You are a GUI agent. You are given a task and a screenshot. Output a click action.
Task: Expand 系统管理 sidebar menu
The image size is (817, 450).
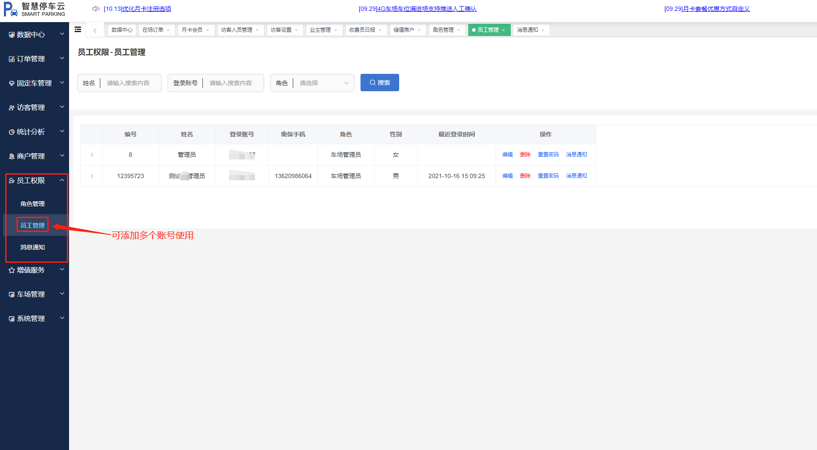[x=34, y=318]
